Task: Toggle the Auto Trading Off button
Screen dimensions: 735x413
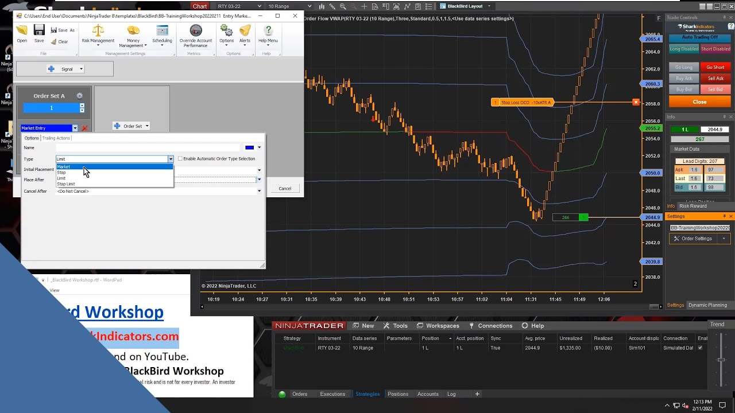Action: (x=699, y=37)
